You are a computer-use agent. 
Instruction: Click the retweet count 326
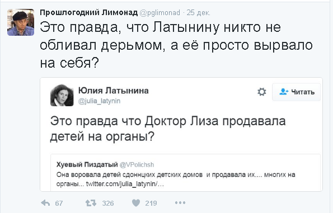(108, 203)
